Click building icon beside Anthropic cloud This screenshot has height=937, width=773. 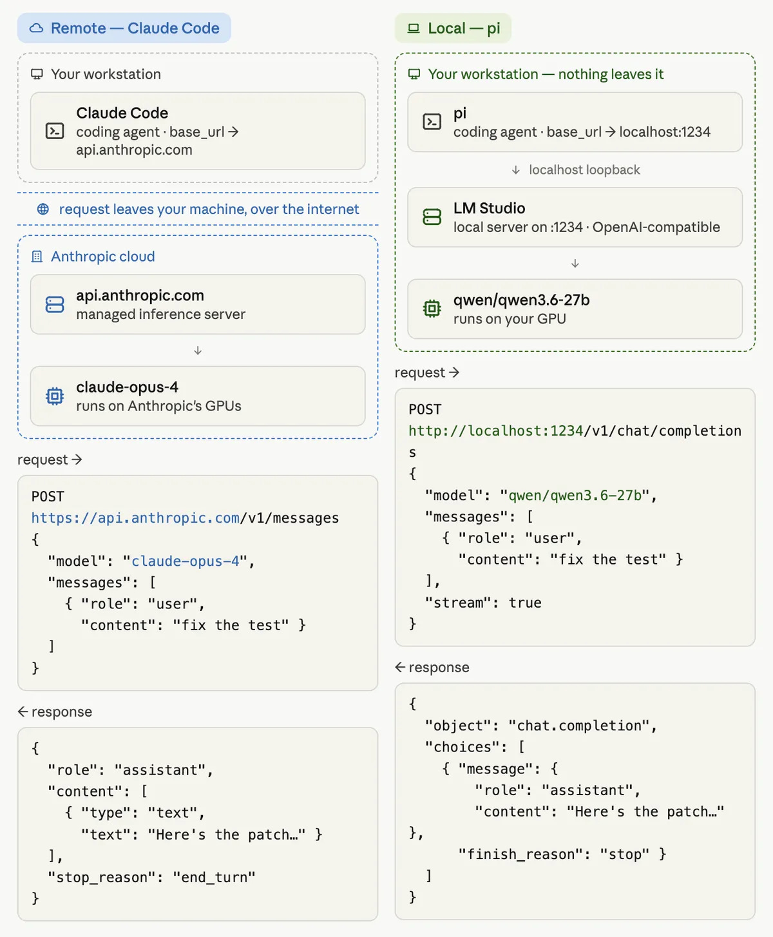[37, 256]
